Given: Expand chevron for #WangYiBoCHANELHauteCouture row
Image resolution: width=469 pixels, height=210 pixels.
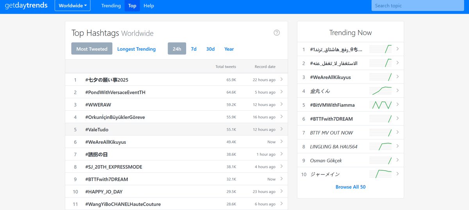Looking at the screenshot, I should tap(282, 204).
